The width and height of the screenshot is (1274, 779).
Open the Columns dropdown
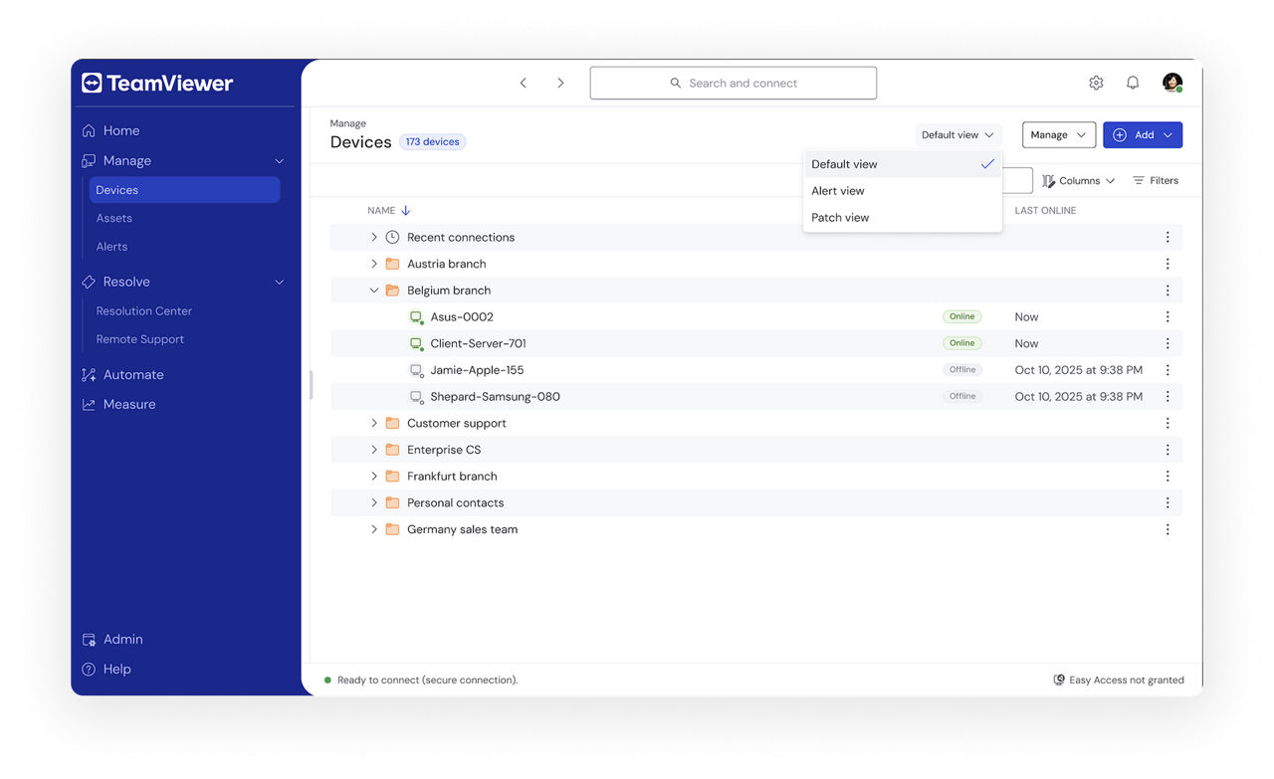tap(1079, 181)
